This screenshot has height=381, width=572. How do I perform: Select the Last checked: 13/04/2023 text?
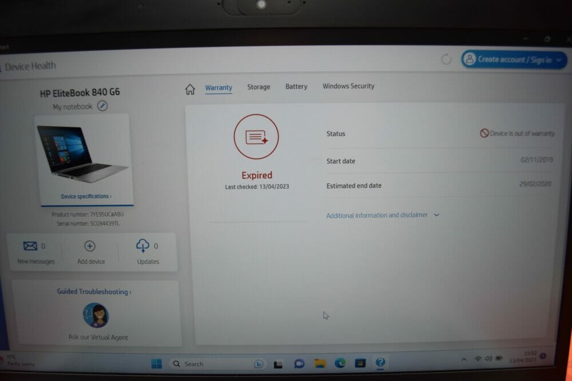coord(257,186)
